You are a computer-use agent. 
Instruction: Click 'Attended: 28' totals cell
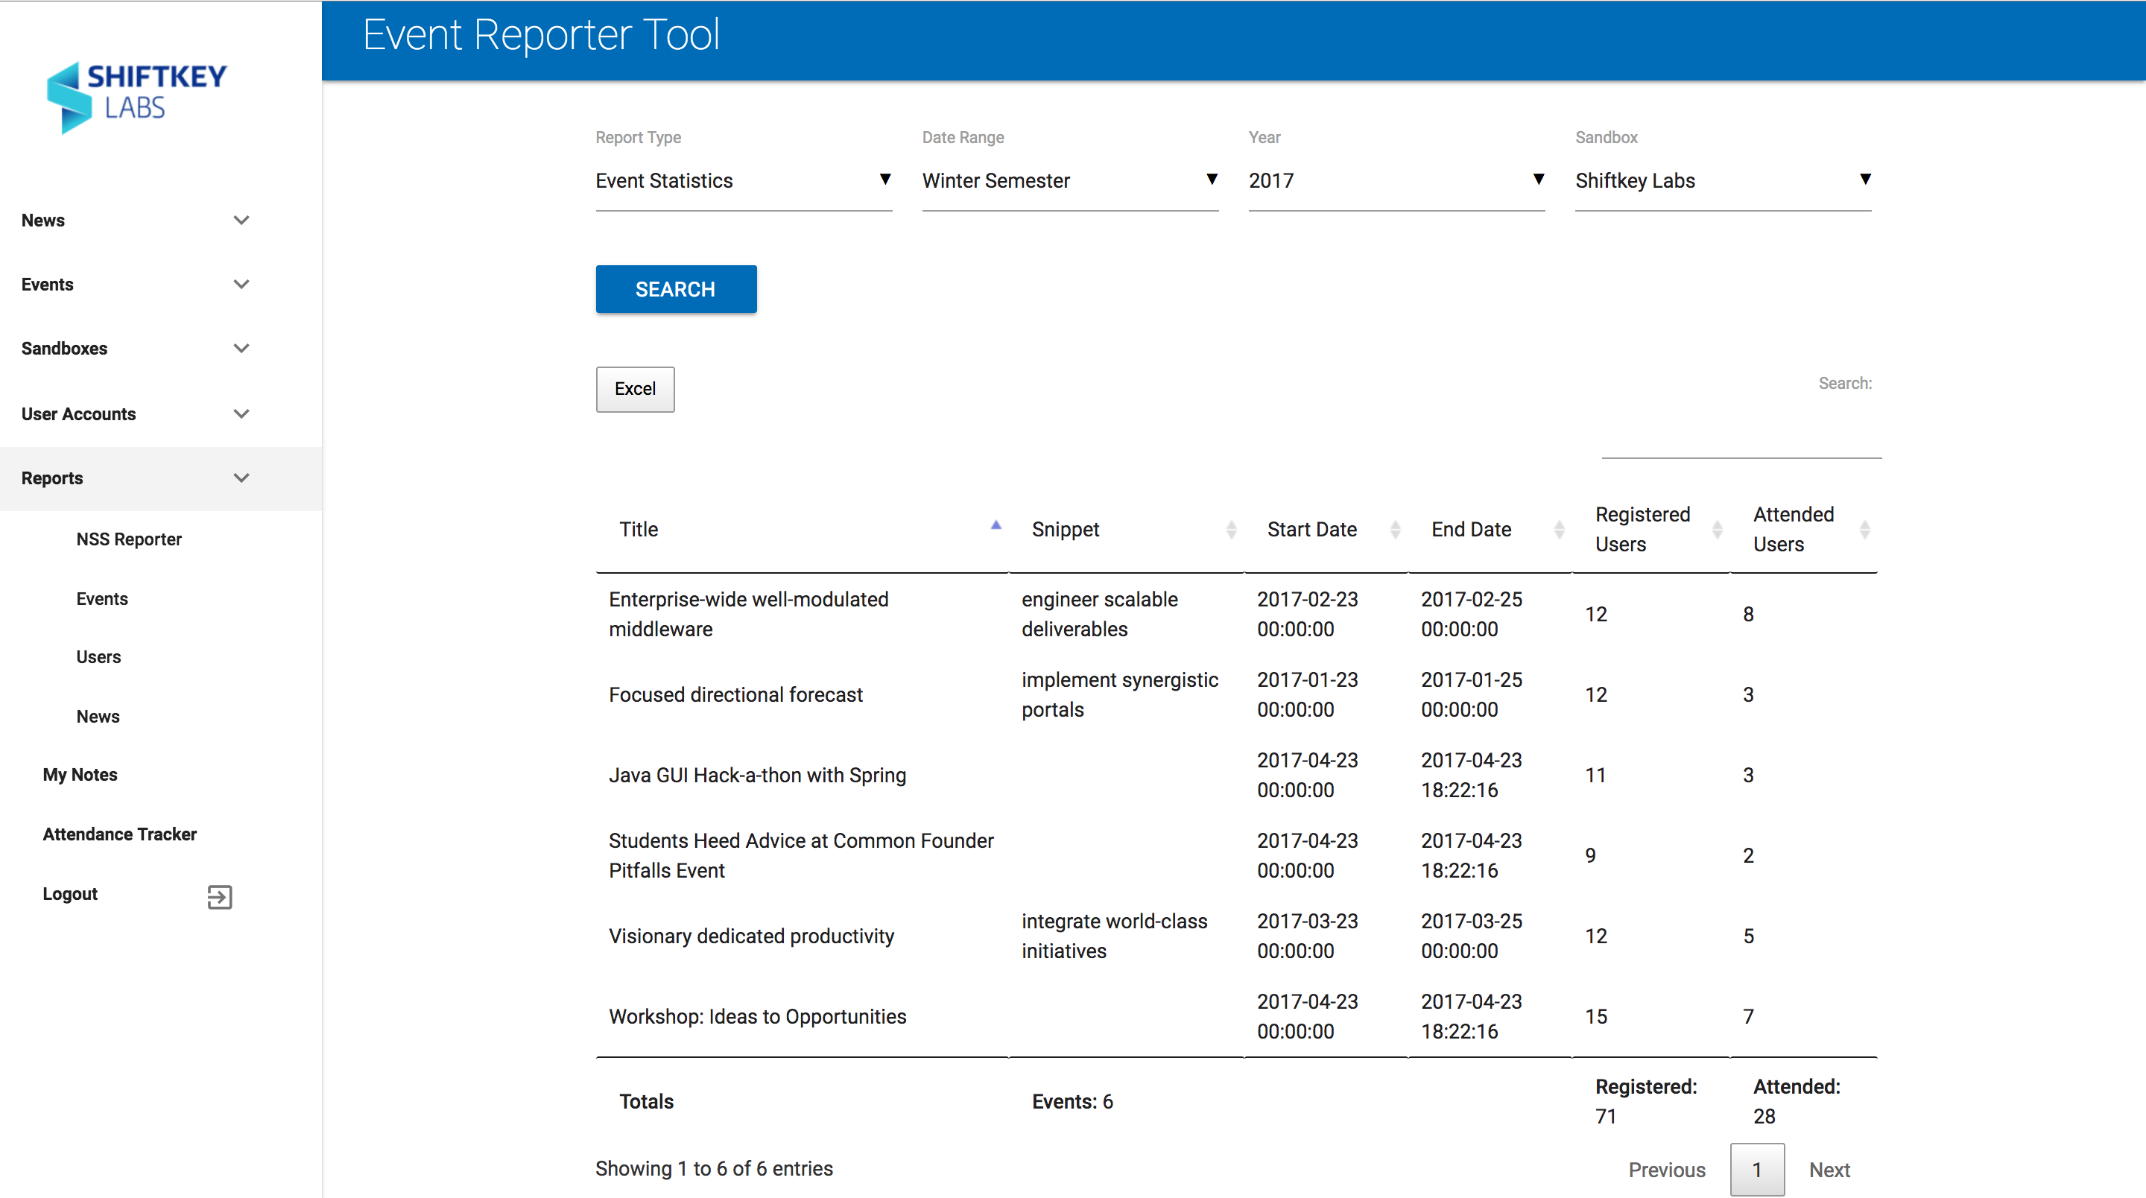click(1797, 1101)
